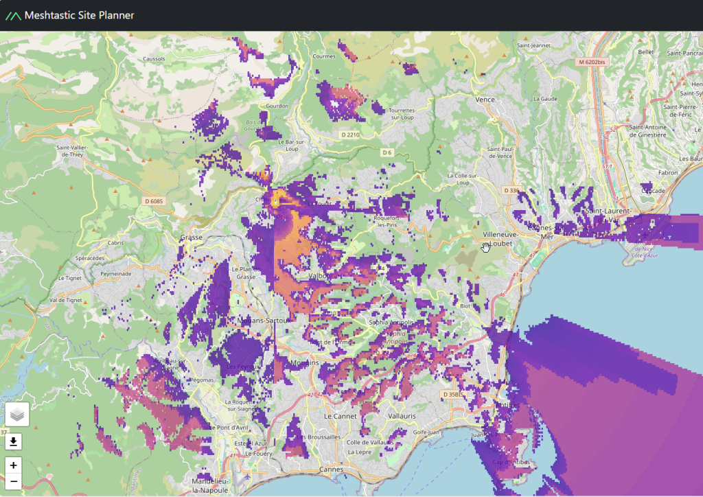Viewport: 703px width, 497px height.
Task: Open the map layers control
Action: (17, 415)
